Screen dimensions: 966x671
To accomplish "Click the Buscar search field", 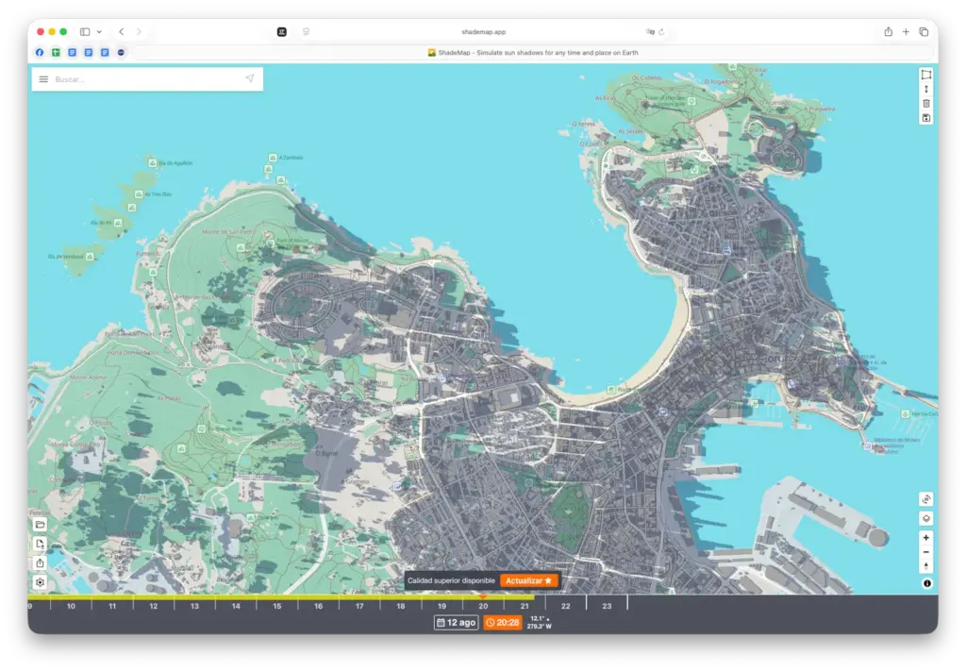I will click(x=146, y=79).
